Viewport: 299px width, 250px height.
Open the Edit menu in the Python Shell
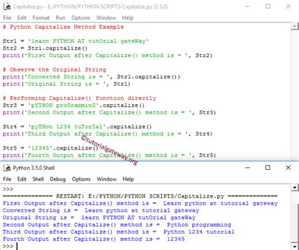click(21, 179)
